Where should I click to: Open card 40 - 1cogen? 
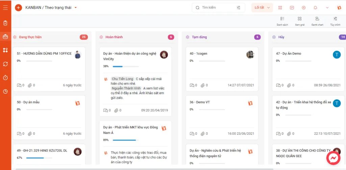point(198,54)
